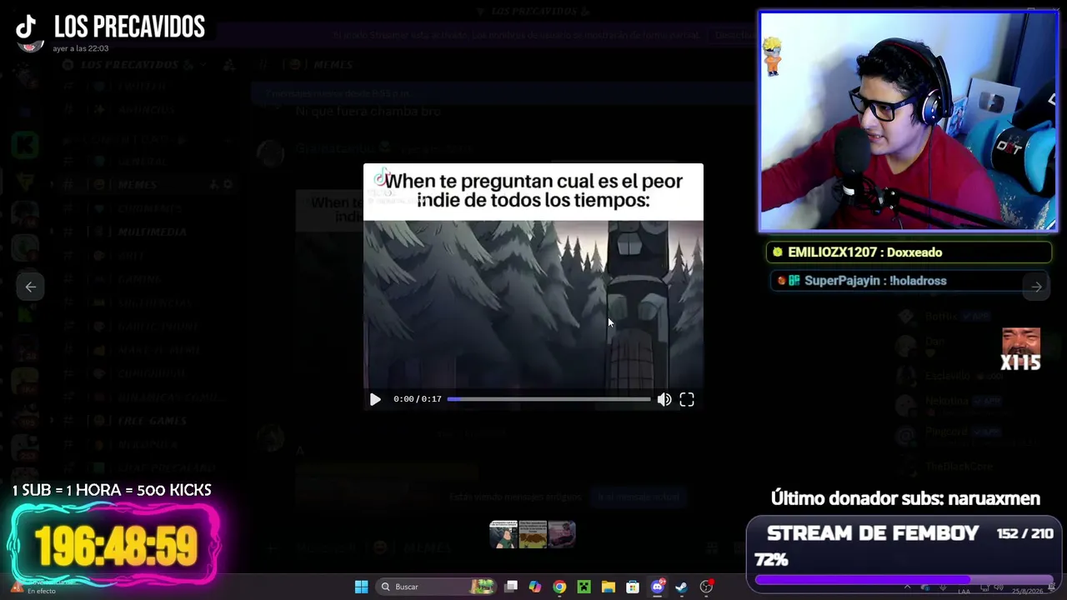Click the 'ayer a las 22:03' timestamp
Image resolution: width=1067 pixels, height=600 pixels.
pos(81,48)
